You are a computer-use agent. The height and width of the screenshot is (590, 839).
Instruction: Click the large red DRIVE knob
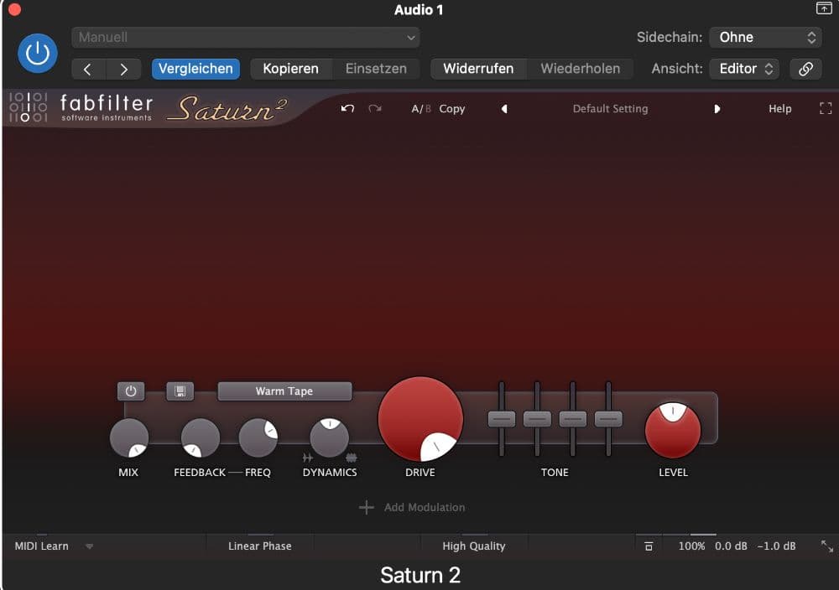click(x=420, y=420)
